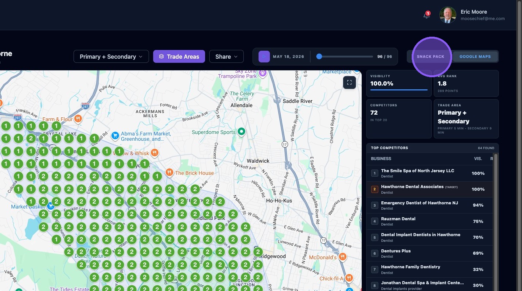Click The Brick House restaurant pin
Image resolution: width=522 pixels, height=291 pixels.
tap(169, 173)
